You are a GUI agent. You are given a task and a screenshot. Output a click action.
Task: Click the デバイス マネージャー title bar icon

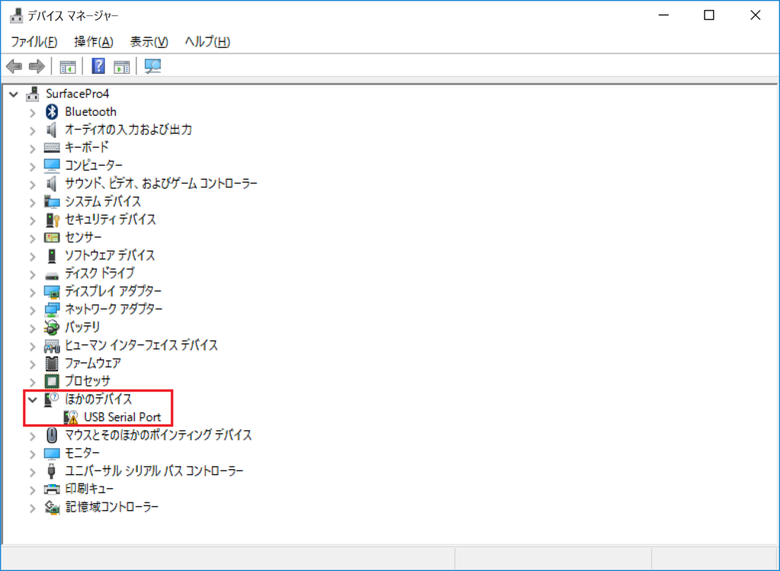pos(16,15)
